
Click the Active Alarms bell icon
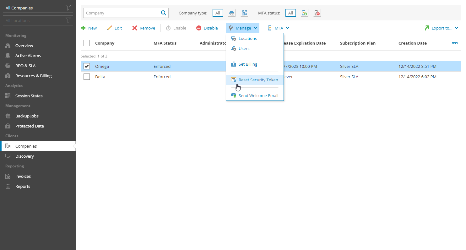8,56
